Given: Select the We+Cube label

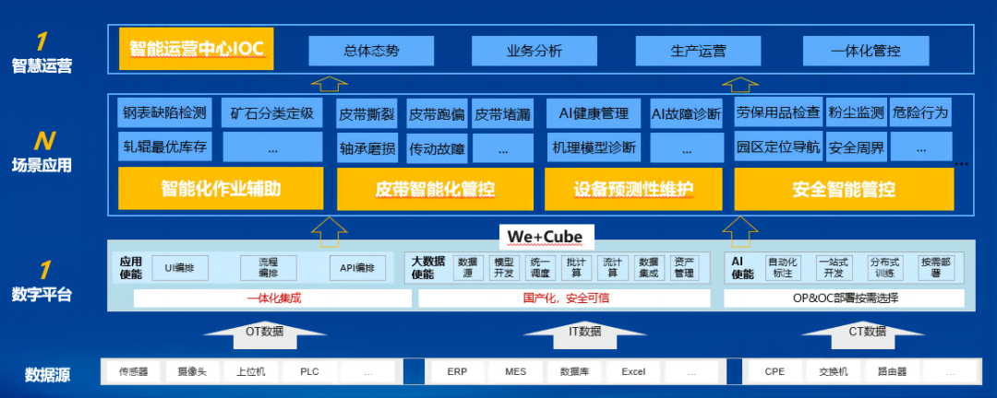Looking at the screenshot, I should pos(545,237).
